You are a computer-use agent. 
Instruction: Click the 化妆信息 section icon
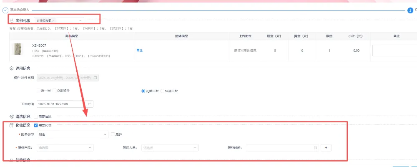coord(11,125)
